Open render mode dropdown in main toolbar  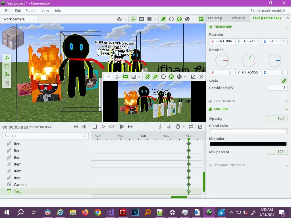click(x=193, y=19)
